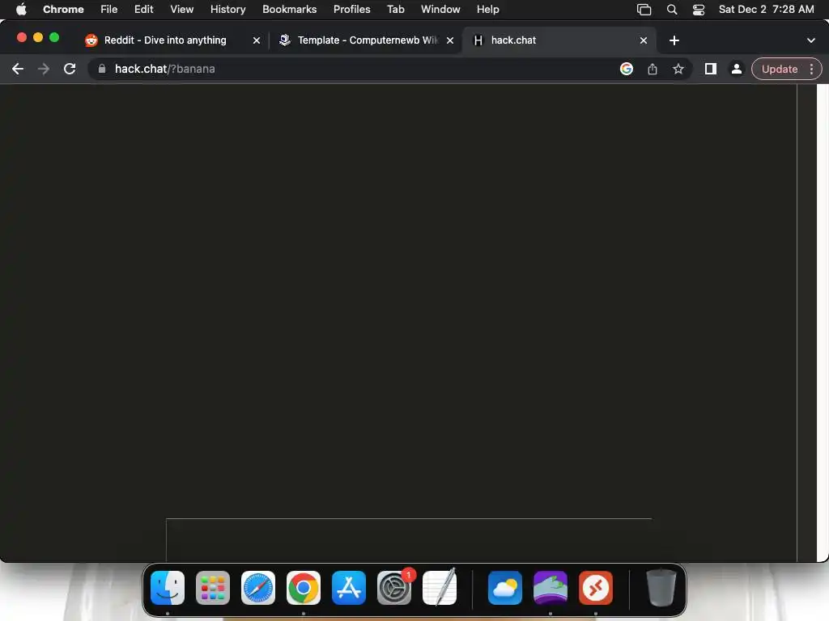The width and height of the screenshot is (829, 621).
Task: Open the History menu
Action: [x=227, y=10]
